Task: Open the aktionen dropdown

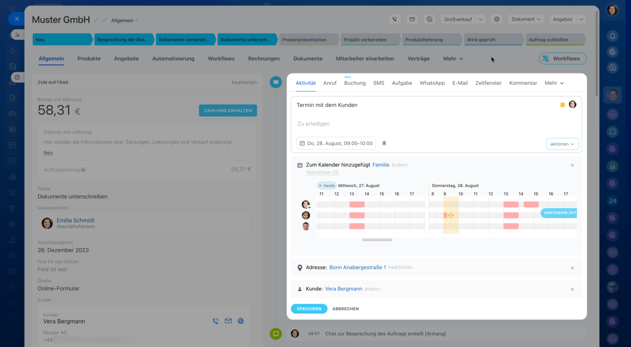Action: tap(562, 144)
